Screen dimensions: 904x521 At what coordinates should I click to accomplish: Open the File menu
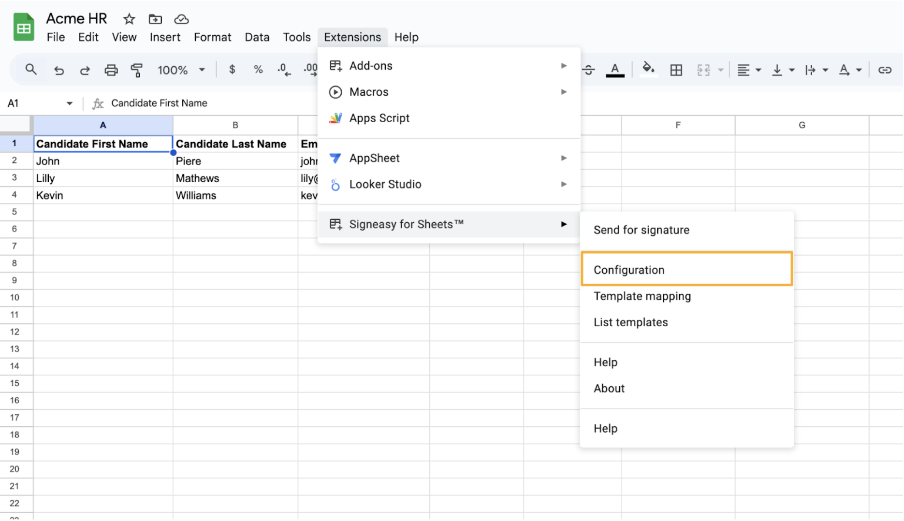[x=56, y=37]
